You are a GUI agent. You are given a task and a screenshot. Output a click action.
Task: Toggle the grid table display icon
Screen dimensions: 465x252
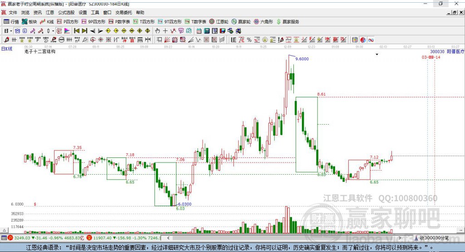click(x=355, y=40)
